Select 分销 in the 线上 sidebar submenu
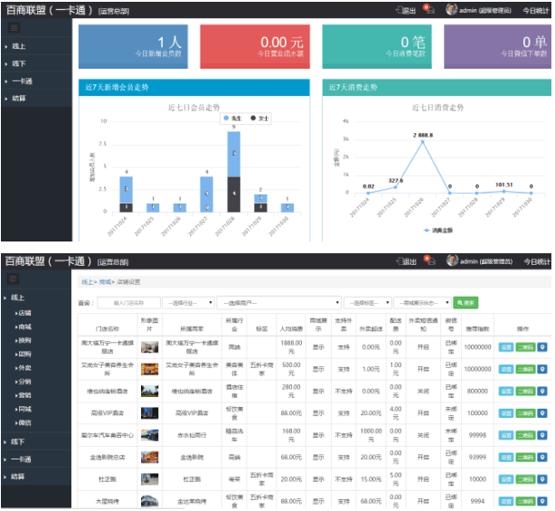This screenshot has width=555, height=511. (24, 383)
